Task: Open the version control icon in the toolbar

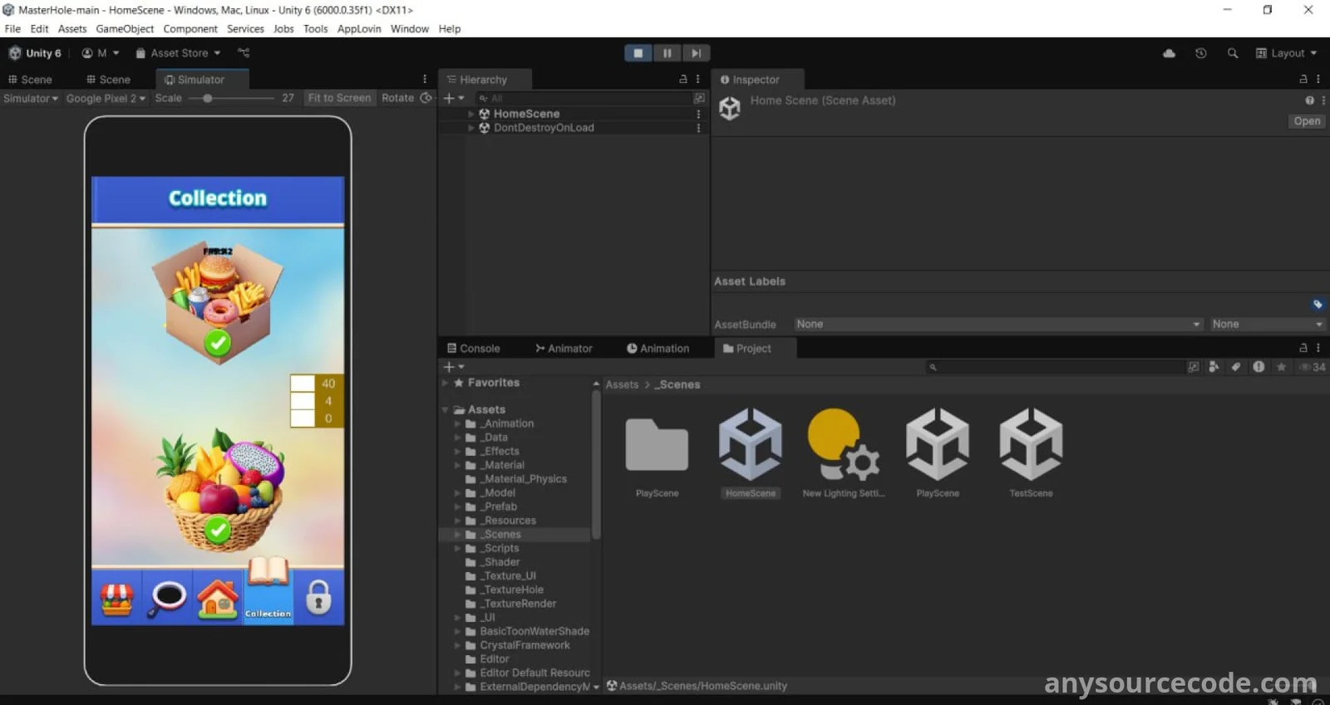Action: click(x=244, y=53)
